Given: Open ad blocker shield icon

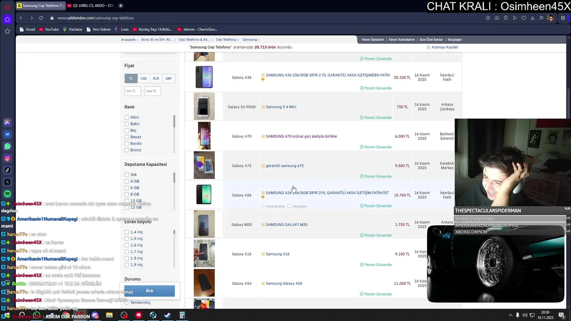Looking at the screenshot, I should (x=506, y=18).
